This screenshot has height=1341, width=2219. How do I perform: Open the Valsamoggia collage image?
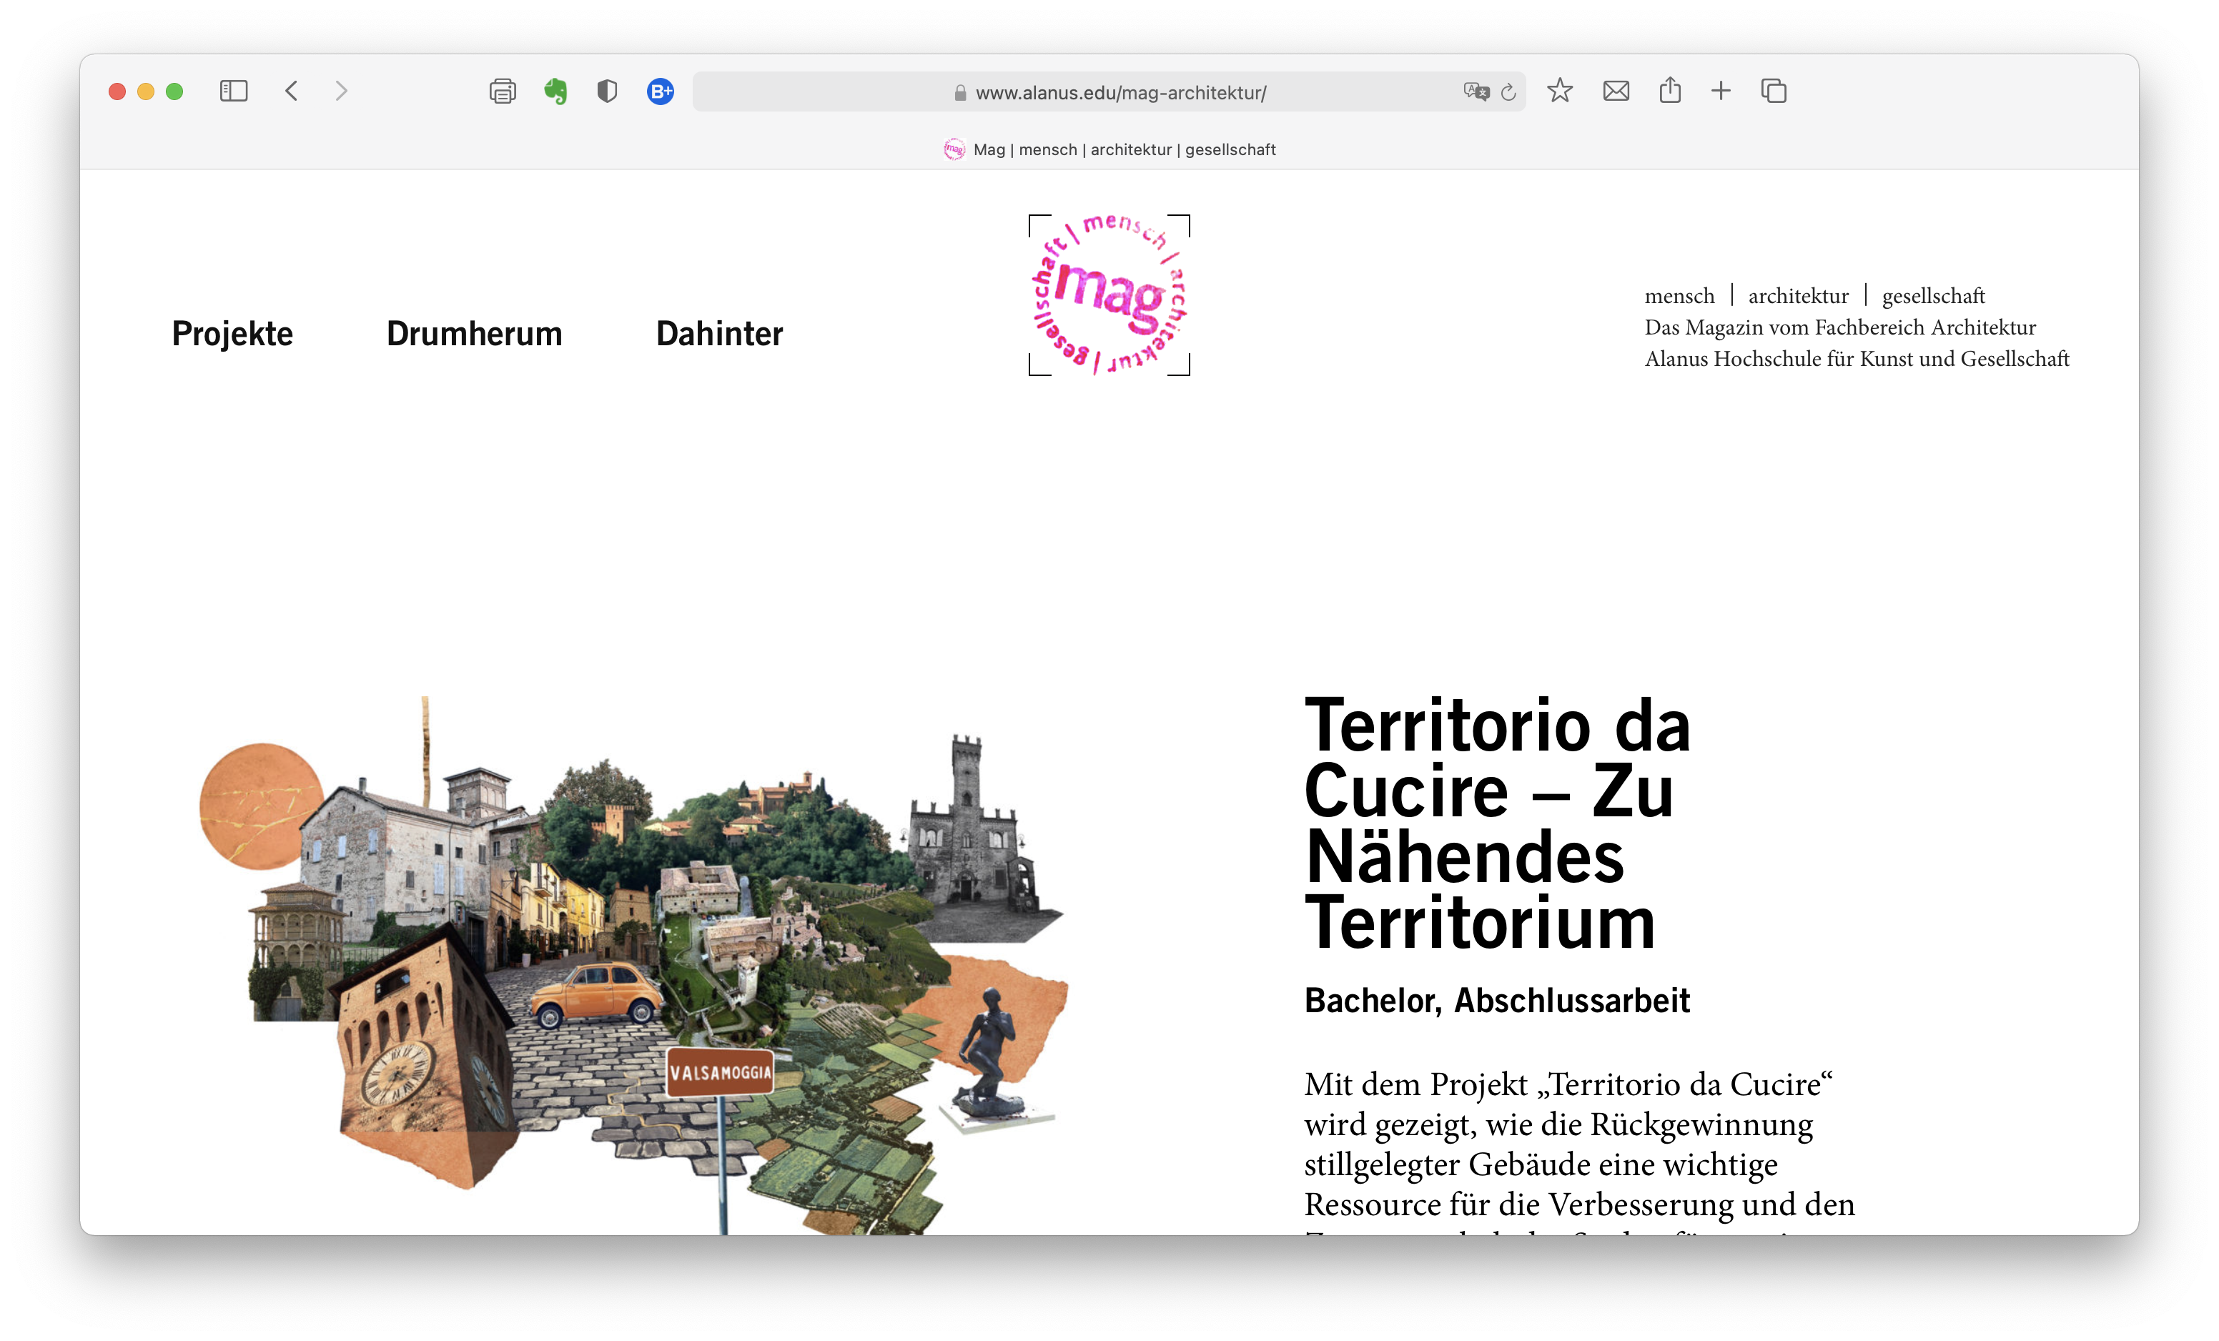[x=633, y=964]
